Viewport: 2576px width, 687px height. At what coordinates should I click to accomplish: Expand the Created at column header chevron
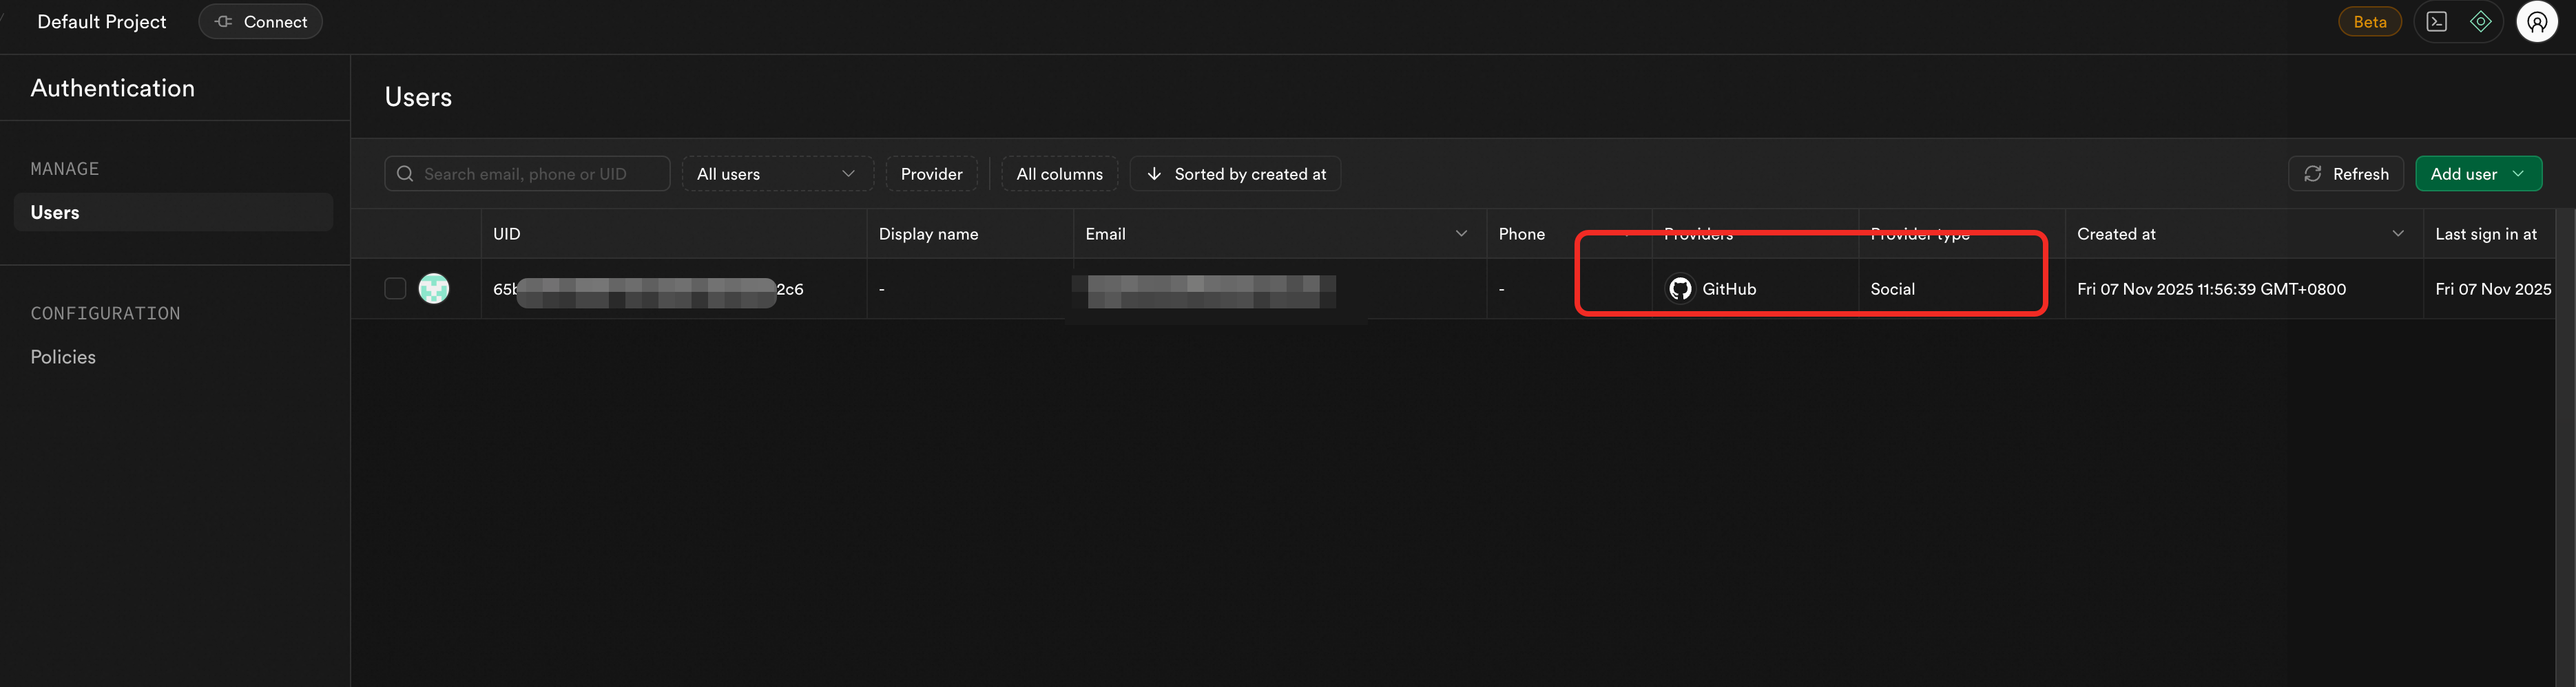click(x=2397, y=234)
